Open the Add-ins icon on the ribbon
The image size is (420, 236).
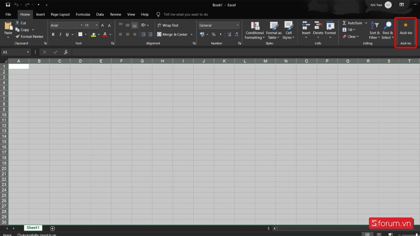[x=406, y=28]
